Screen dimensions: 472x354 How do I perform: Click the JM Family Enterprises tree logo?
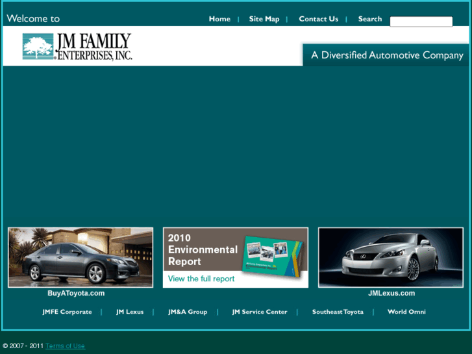point(38,46)
